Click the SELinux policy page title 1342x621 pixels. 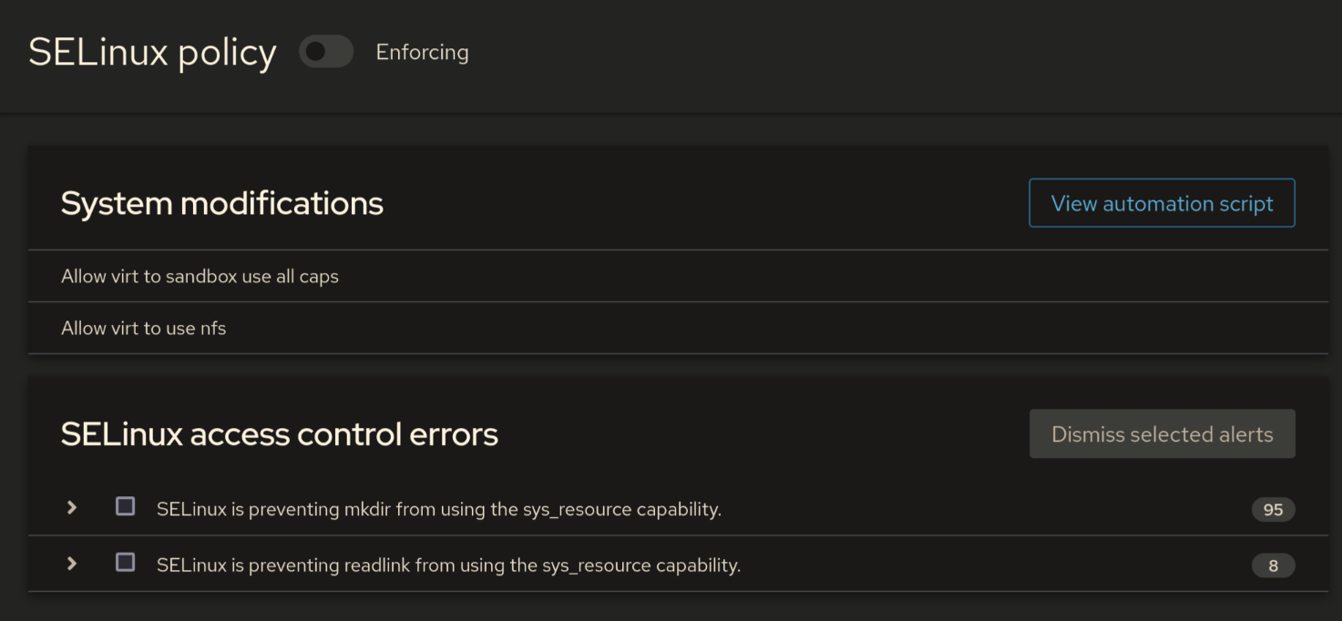(x=152, y=52)
